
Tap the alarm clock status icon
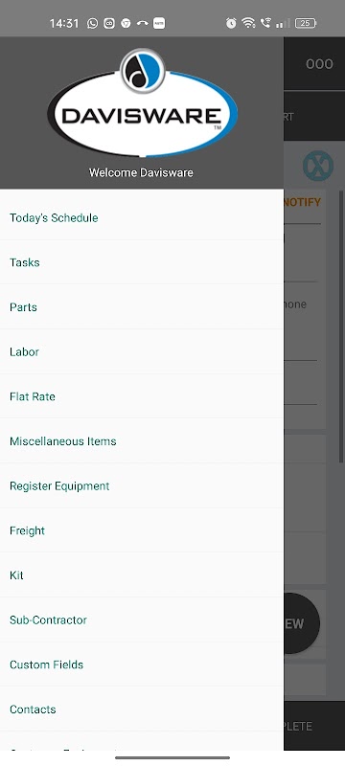click(231, 23)
